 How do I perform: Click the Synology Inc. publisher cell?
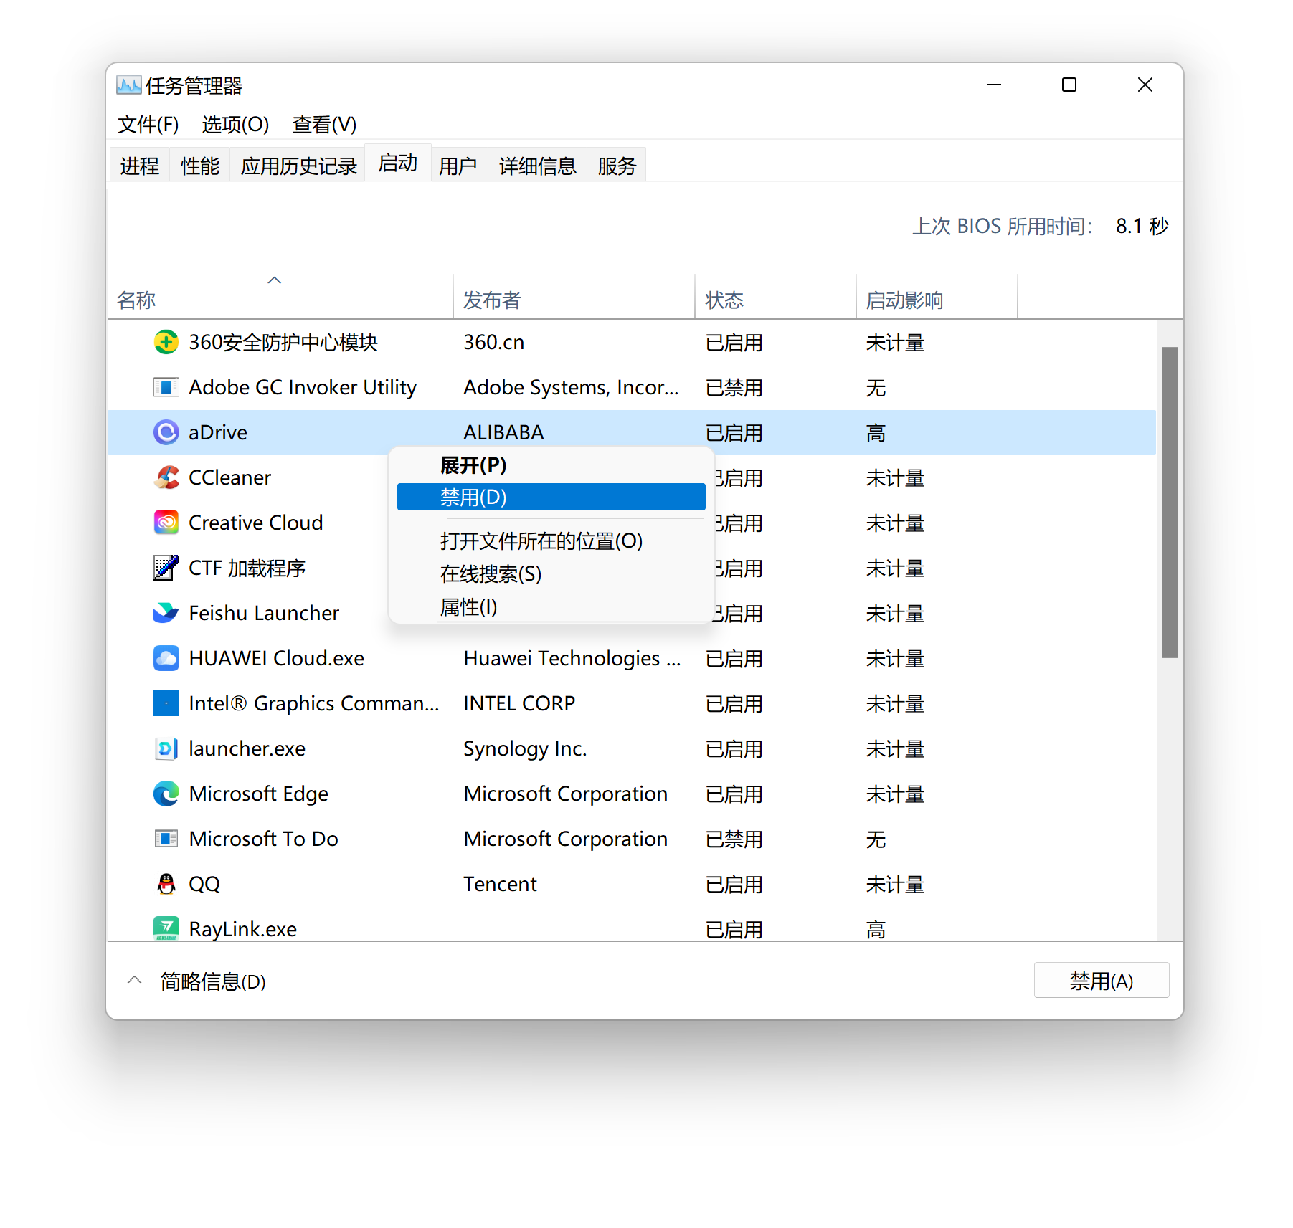click(x=525, y=748)
